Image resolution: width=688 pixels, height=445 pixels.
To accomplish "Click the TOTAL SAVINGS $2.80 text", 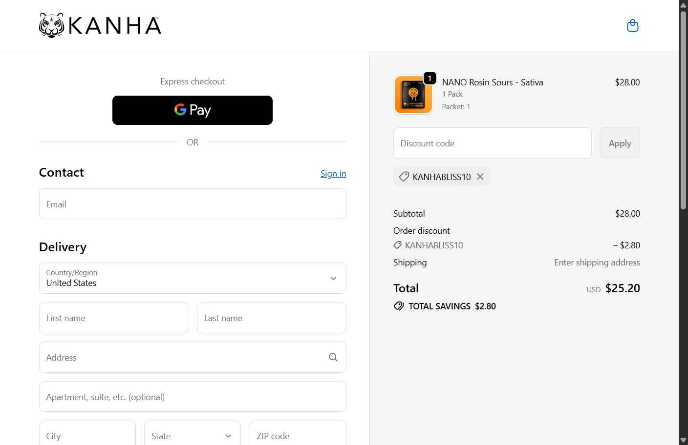I will click(452, 306).
